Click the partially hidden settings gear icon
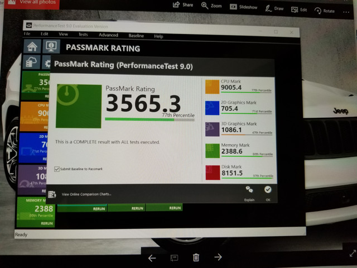This screenshot has width=357, height=268. point(47,63)
